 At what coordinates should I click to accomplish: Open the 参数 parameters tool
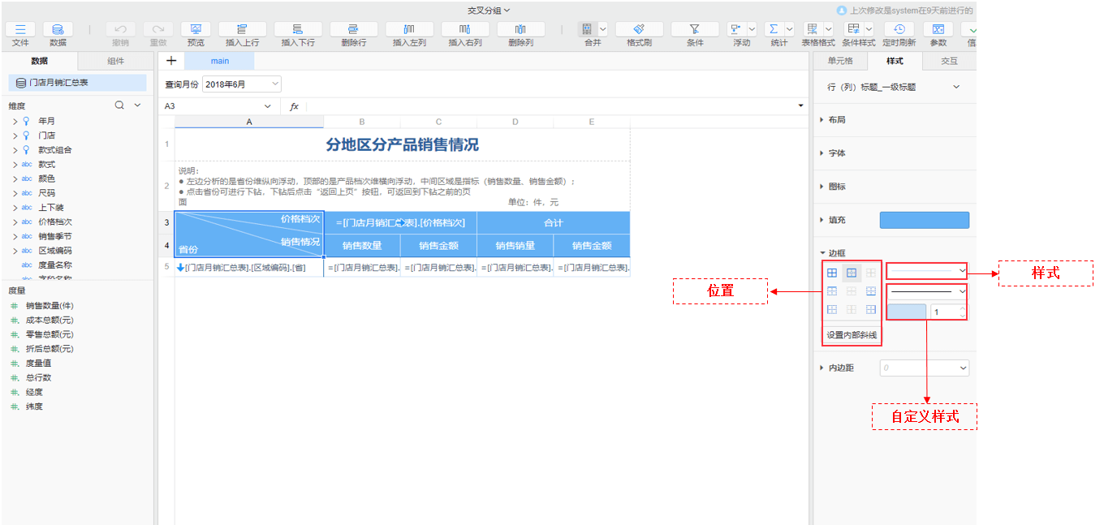point(938,29)
